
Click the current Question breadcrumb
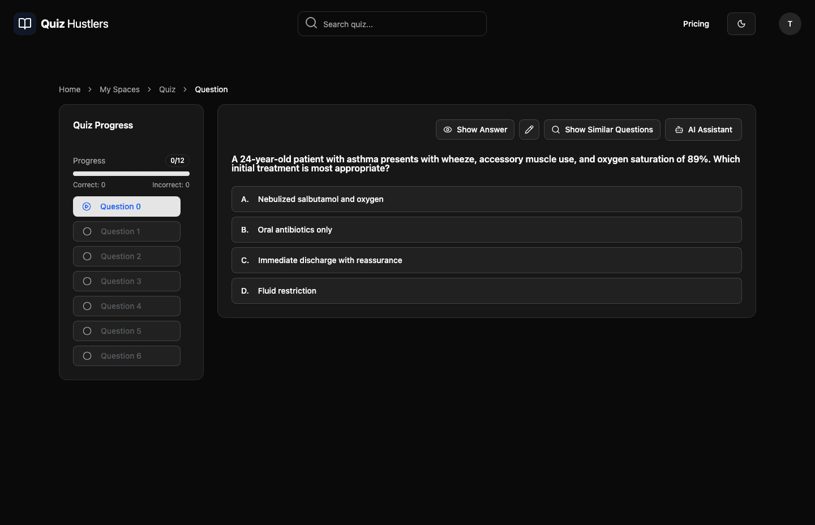click(x=211, y=89)
